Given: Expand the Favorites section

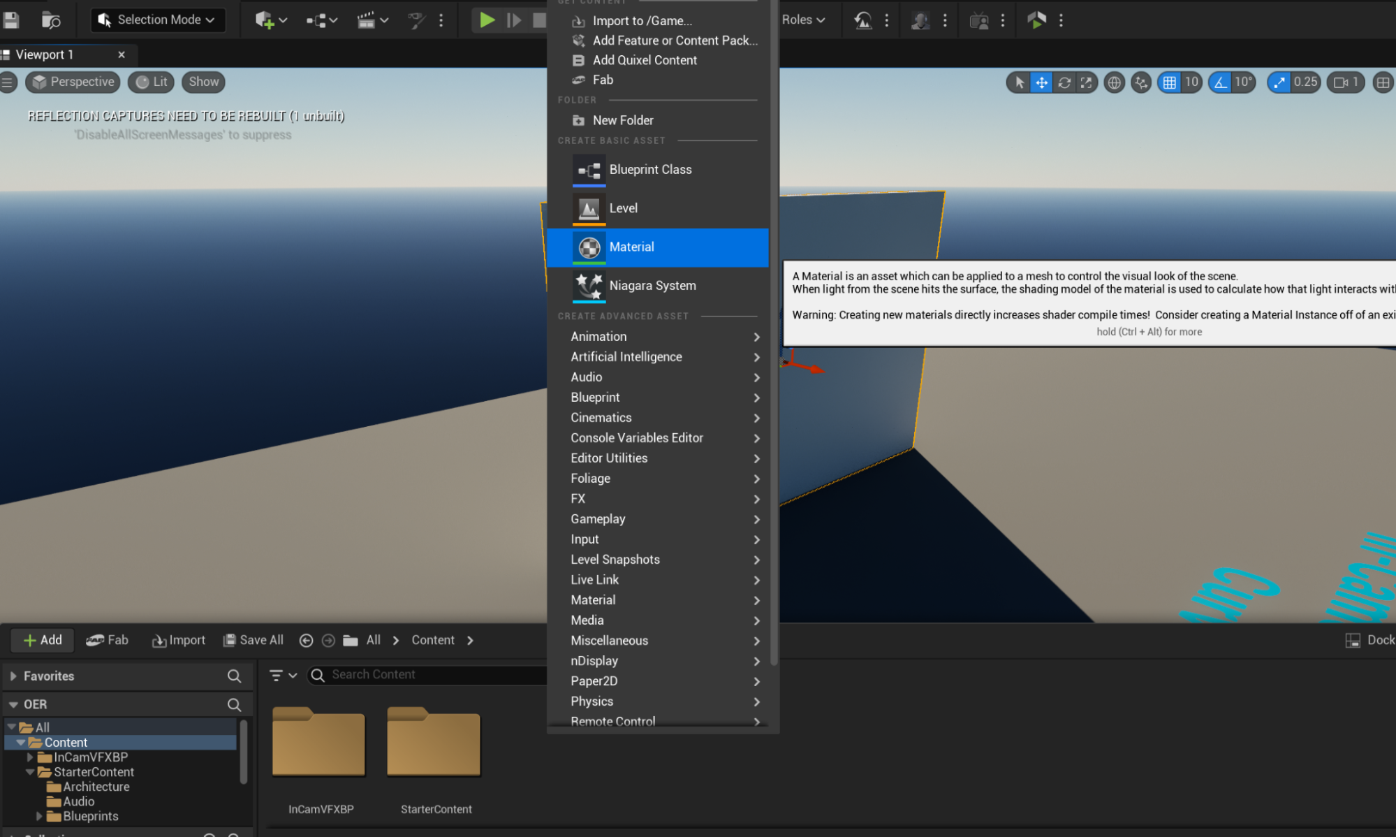Looking at the screenshot, I should pos(13,676).
